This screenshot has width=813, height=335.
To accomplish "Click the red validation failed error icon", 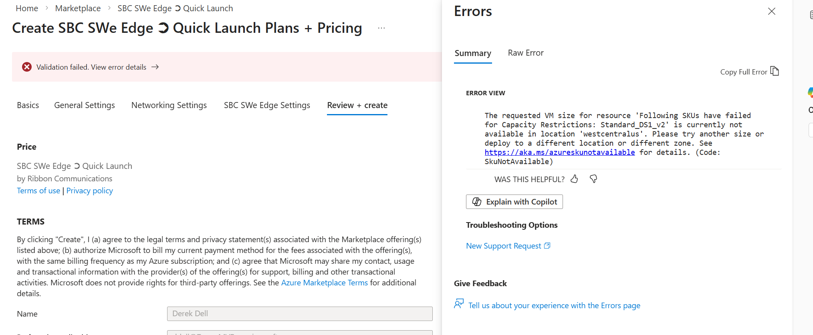I will pos(27,67).
